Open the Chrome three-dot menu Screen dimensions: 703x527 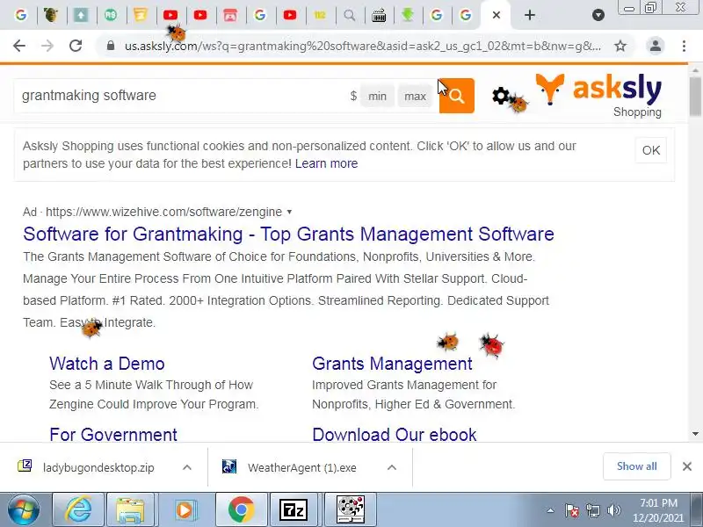pos(684,46)
